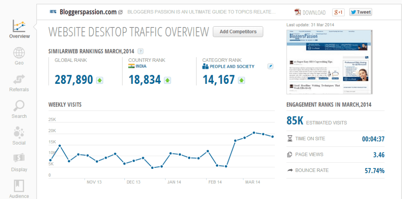Click the 287,890 global rank value

[74, 80]
